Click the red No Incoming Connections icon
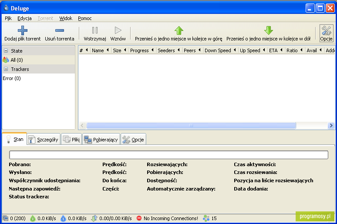The image size is (337, 224). coord(139,218)
